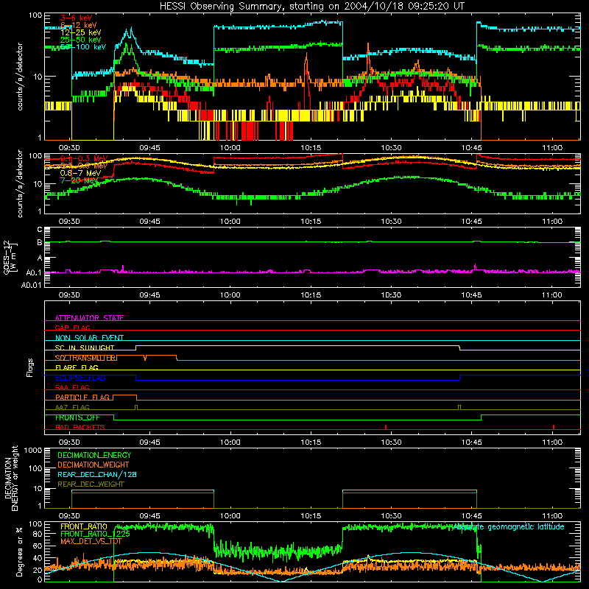Image resolution: width=589 pixels, height=589 pixels.
Task: Select the 25-50 keV legend label
Action: click(81, 40)
